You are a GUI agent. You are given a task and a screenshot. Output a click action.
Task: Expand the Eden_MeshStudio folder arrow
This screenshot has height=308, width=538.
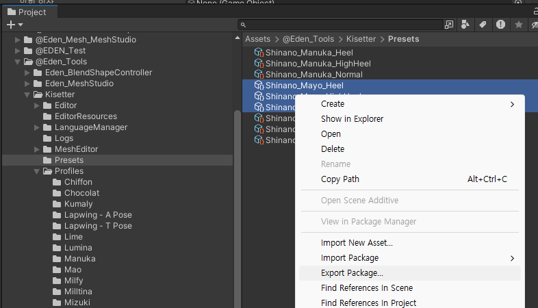tap(27, 84)
